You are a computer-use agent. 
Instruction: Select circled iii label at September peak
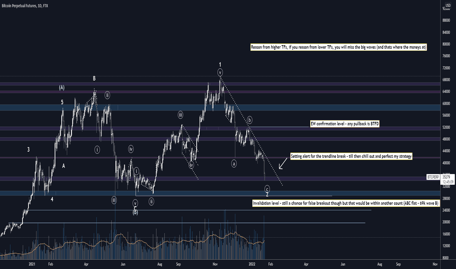point(181,115)
